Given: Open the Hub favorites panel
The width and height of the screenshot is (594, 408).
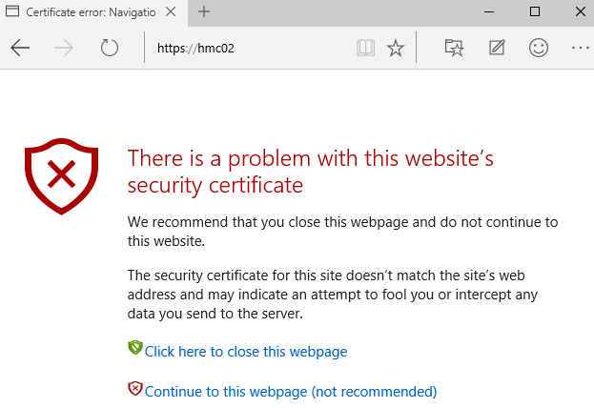Looking at the screenshot, I should 454,48.
